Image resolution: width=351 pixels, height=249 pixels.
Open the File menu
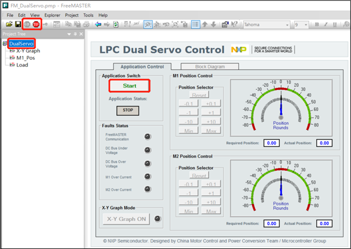coord(10,15)
